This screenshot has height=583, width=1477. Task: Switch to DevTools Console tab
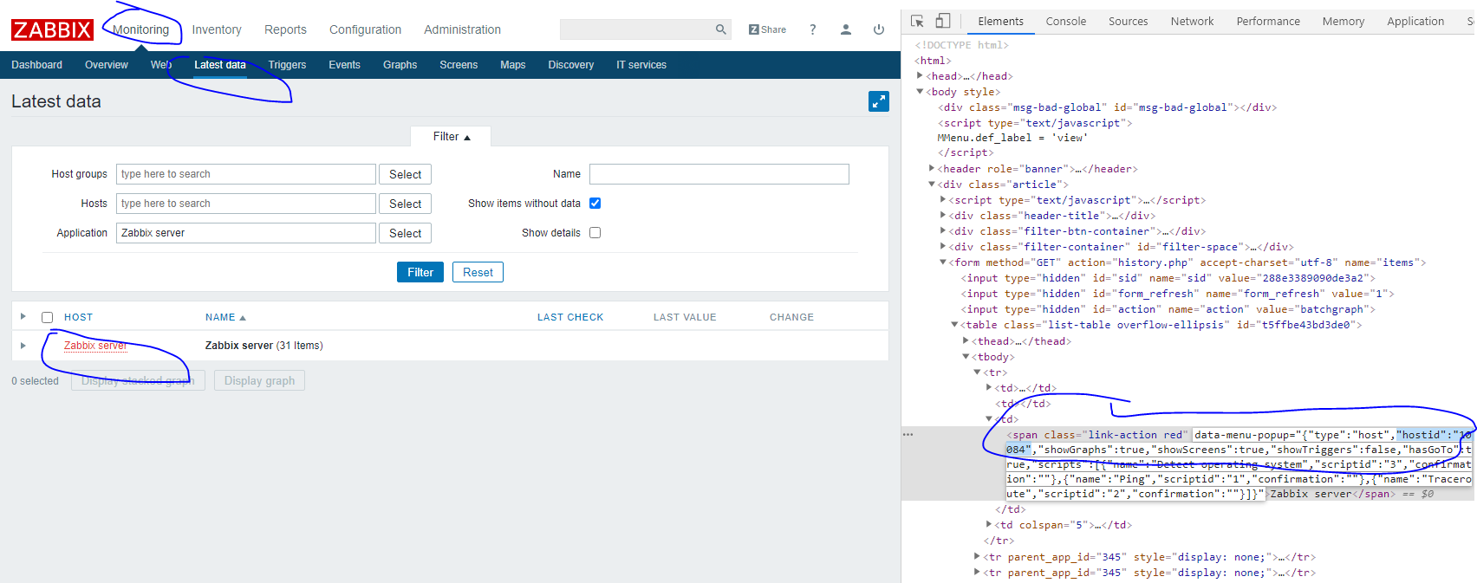tap(1065, 21)
